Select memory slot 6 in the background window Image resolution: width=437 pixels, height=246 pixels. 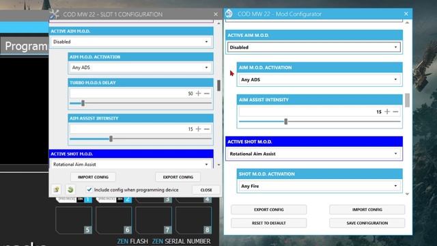point(113,220)
